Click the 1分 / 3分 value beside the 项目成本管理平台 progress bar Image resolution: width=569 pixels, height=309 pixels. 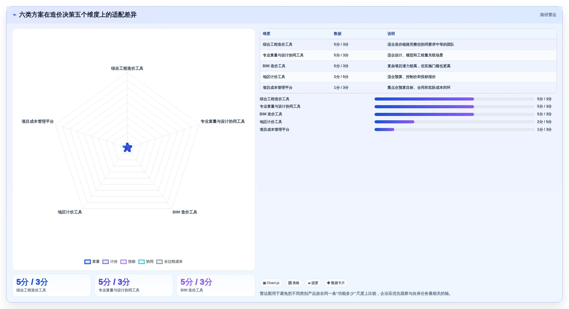544,130
